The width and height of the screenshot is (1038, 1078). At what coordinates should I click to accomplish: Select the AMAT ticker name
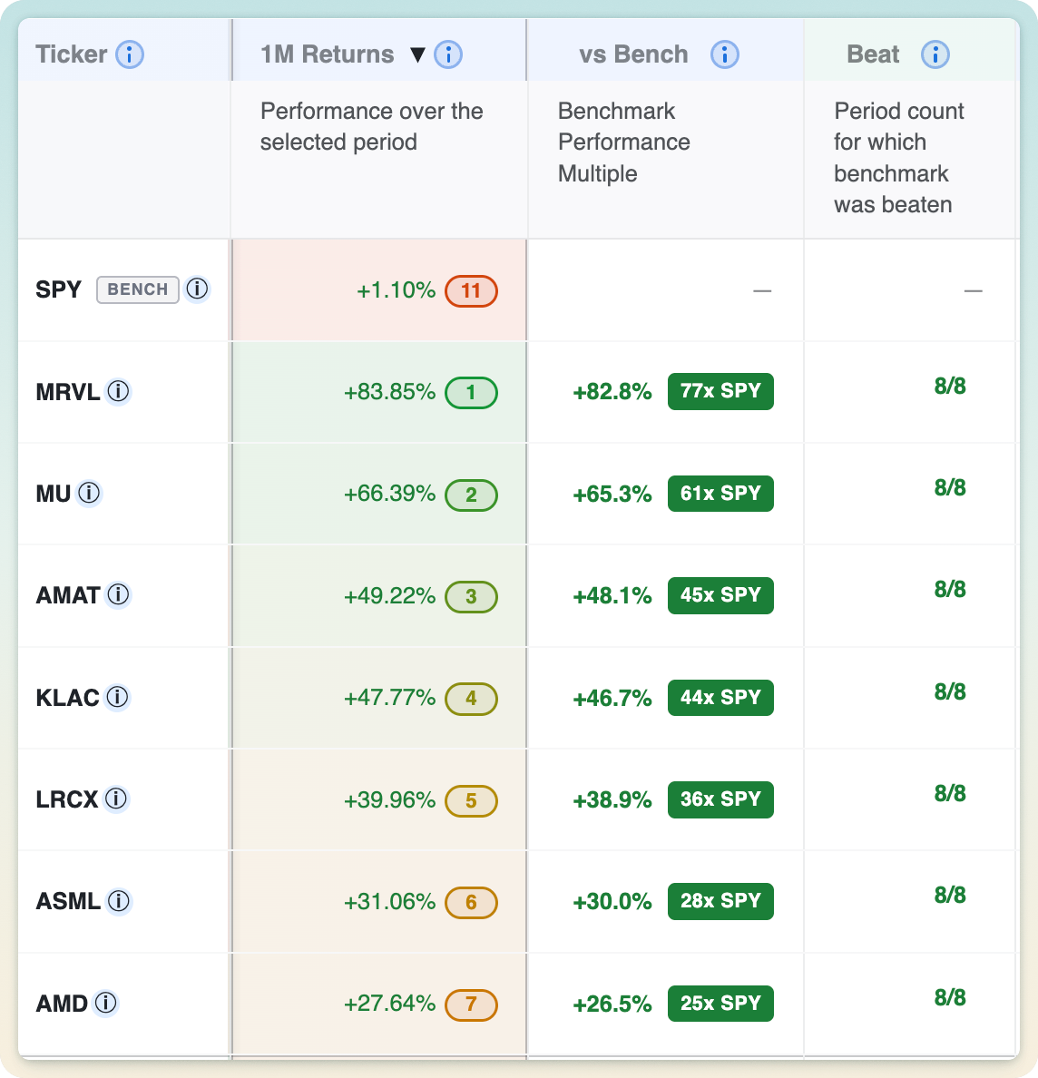coord(68,595)
